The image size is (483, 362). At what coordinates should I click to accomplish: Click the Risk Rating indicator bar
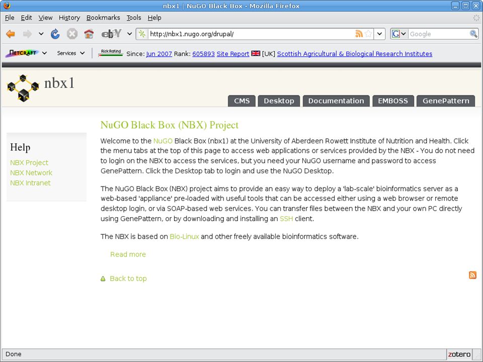click(x=111, y=53)
